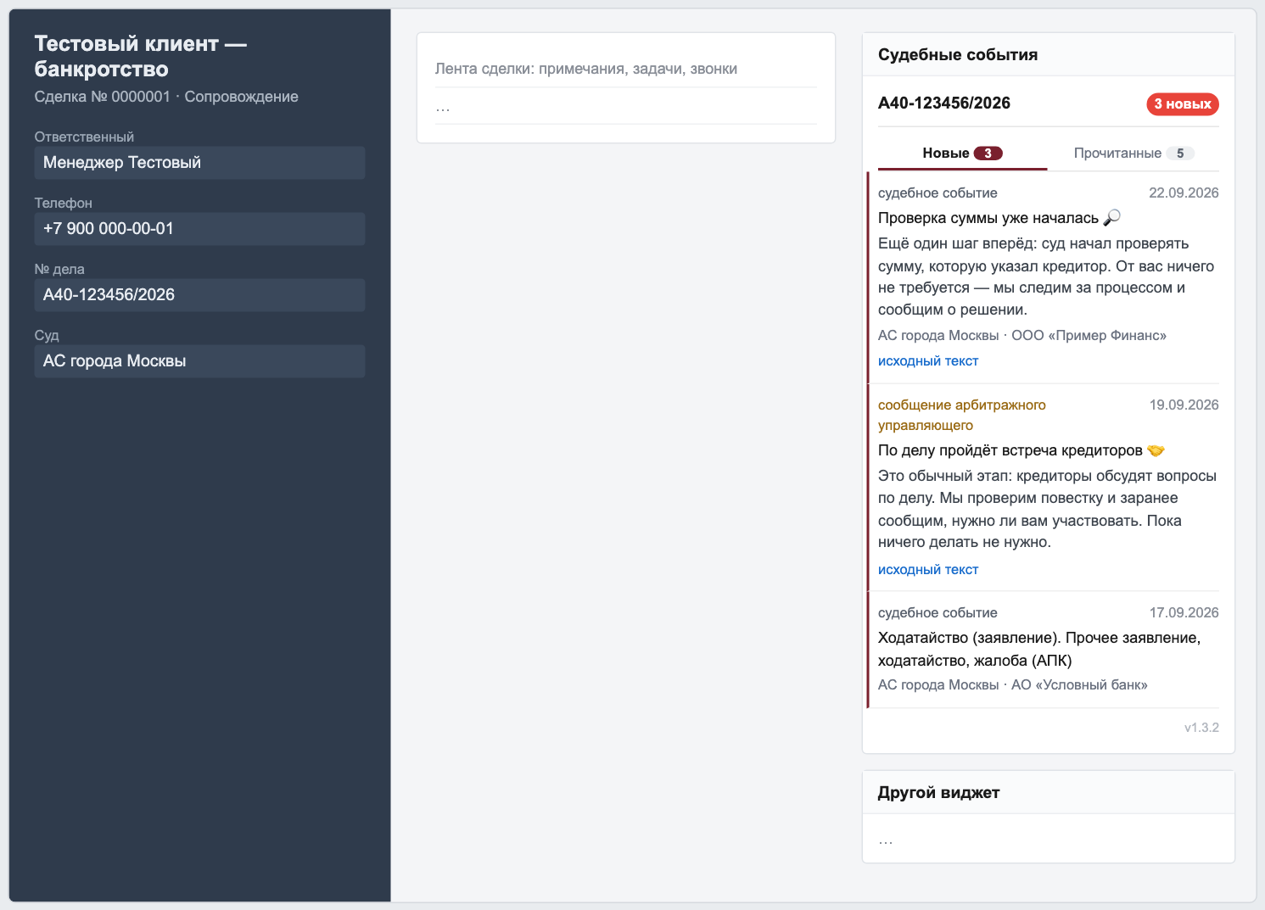The width and height of the screenshot is (1265, 910).
Task: Click the Суд field 'АС города Москвы'
Action: click(x=199, y=361)
